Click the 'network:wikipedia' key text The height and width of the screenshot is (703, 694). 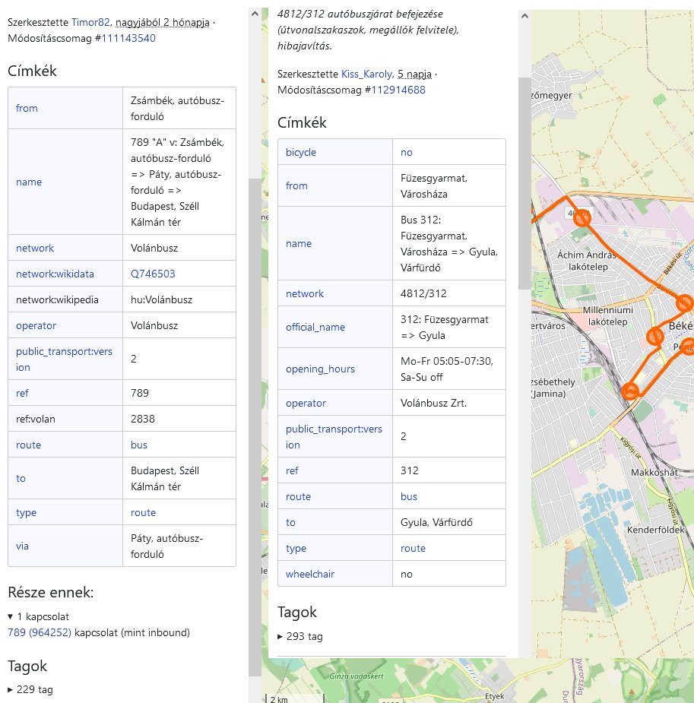click(57, 300)
